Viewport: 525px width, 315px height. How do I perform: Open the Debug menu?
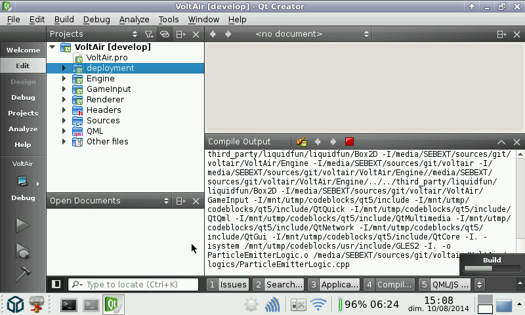[96, 20]
